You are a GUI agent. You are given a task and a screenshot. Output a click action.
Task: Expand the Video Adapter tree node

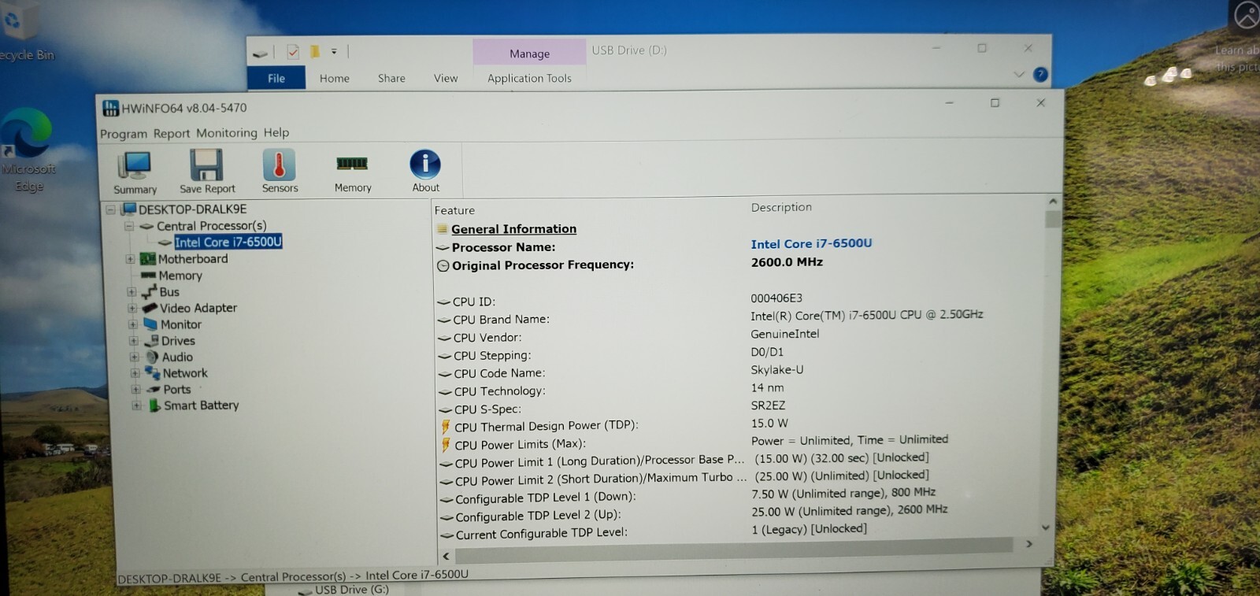pyautogui.click(x=132, y=308)
